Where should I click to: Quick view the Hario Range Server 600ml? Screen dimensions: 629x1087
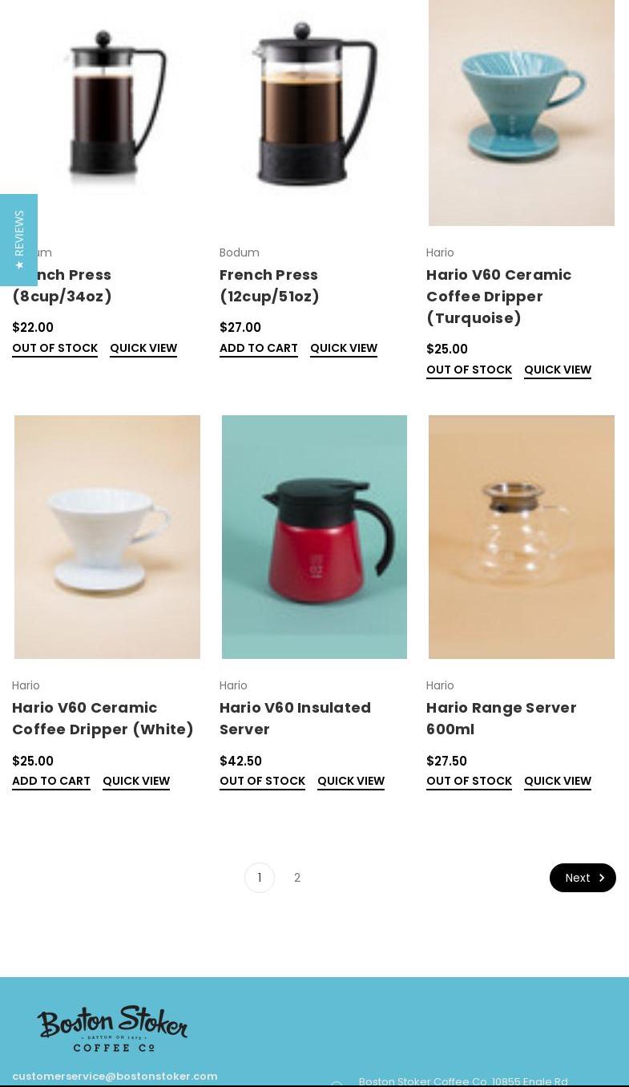[558, 781]
